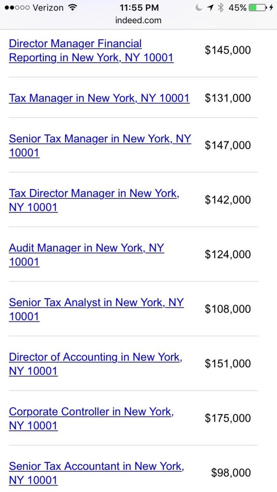Open Corporate Controller job link
Screen dimensions: 277x492
click(x=91, y=418)
